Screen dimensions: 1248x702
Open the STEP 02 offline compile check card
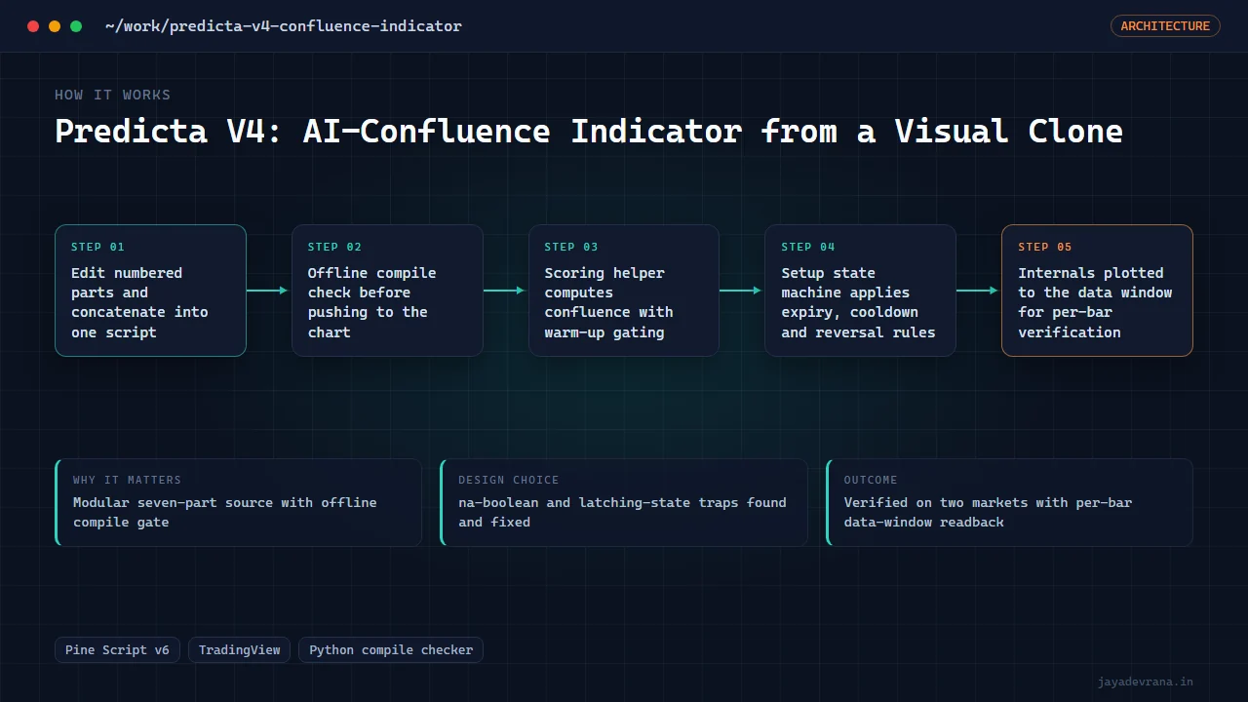387,291
